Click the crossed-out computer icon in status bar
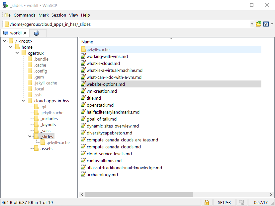The image size is (275, 206). click(x=241, y=202)
